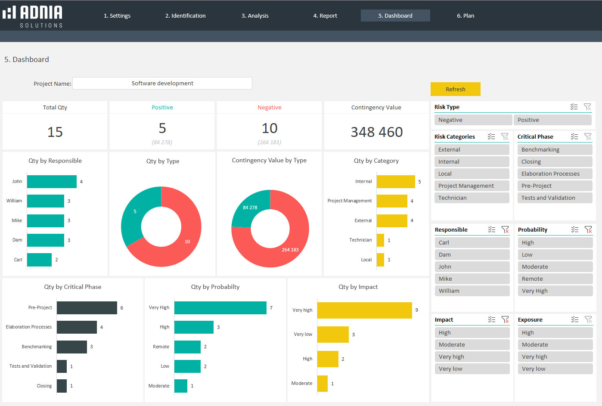
Task: Clear the Exposure slicer filter
Action: tap(588, 319)
